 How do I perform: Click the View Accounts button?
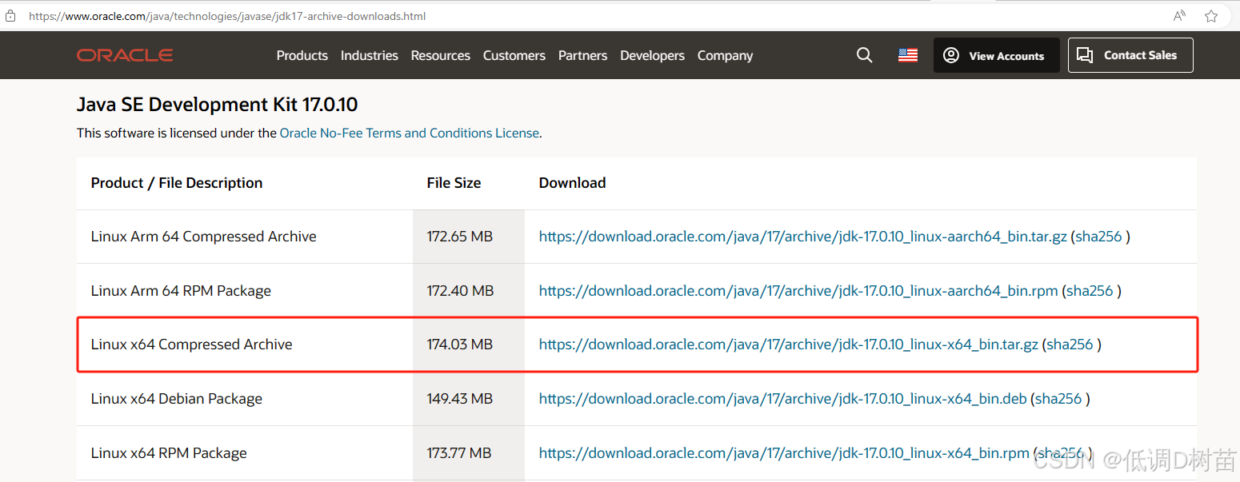tap(997, 55)
